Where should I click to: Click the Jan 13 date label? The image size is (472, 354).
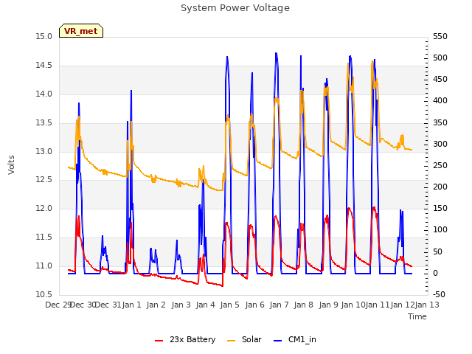point(427,305)
